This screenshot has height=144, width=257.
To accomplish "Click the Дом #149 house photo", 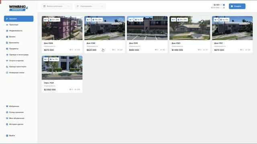I will pyautogui.click(x=104, y=28).
